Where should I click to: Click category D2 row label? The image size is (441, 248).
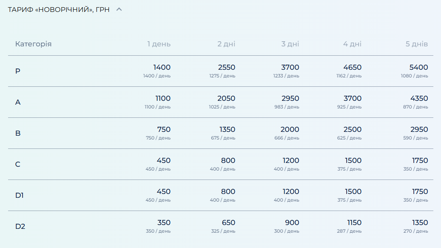20,226
